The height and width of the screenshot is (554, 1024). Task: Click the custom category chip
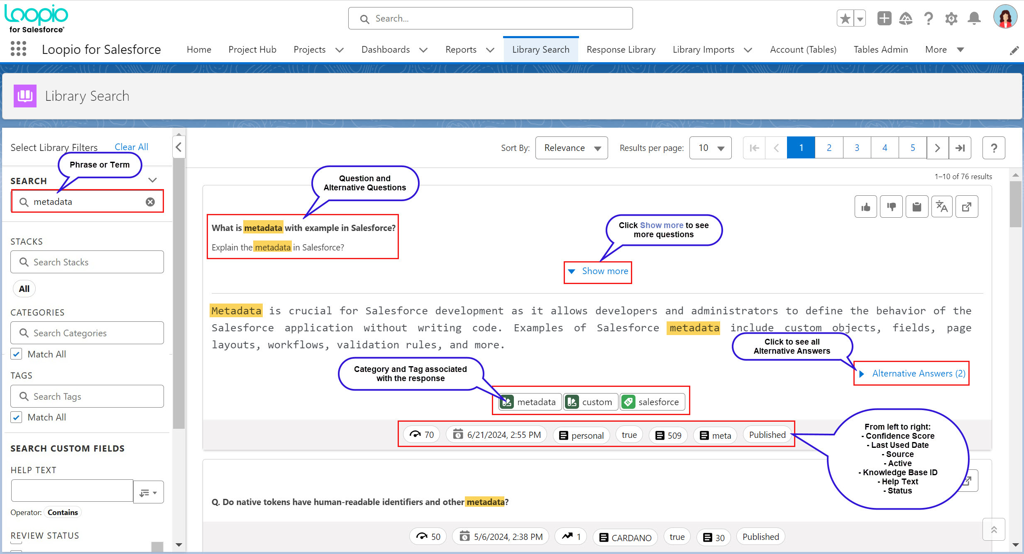[591, 402]
